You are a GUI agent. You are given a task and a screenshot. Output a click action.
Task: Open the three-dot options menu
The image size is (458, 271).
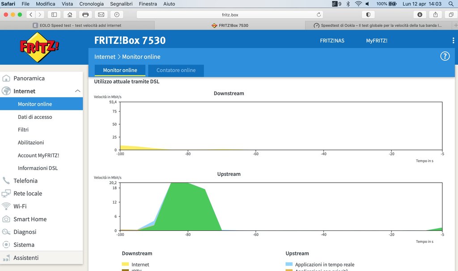(x=453, y=41)
